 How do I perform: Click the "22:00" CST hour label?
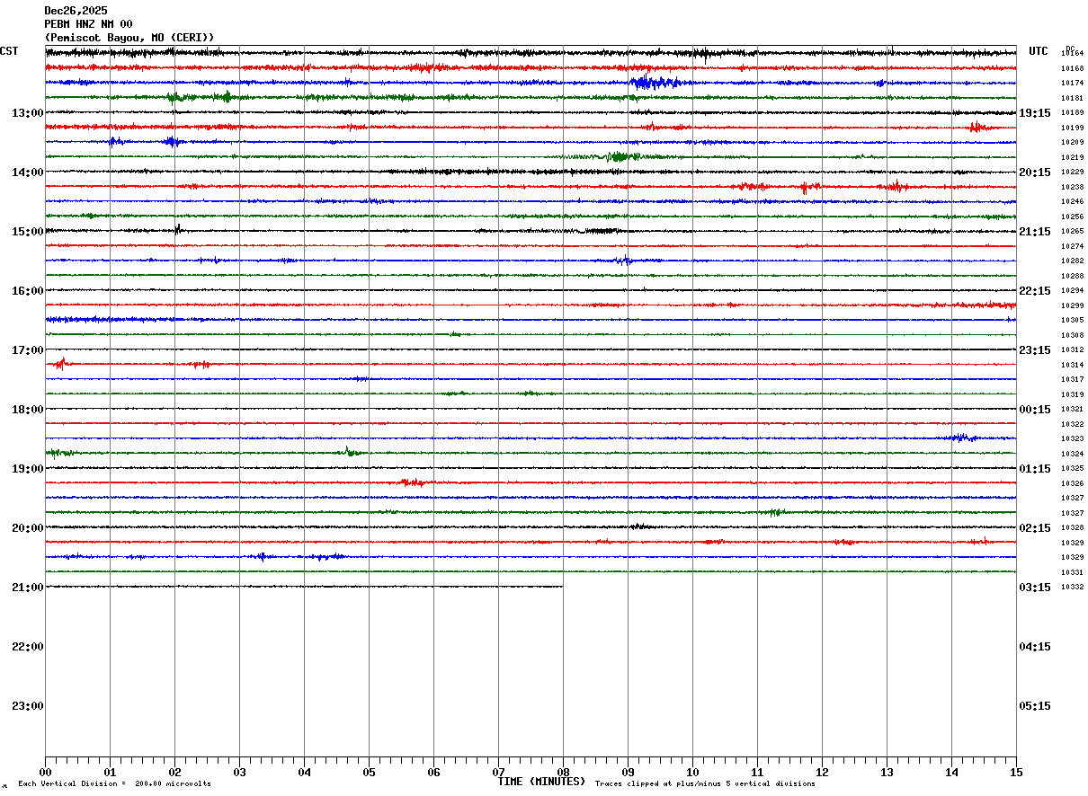pos(27,647)
